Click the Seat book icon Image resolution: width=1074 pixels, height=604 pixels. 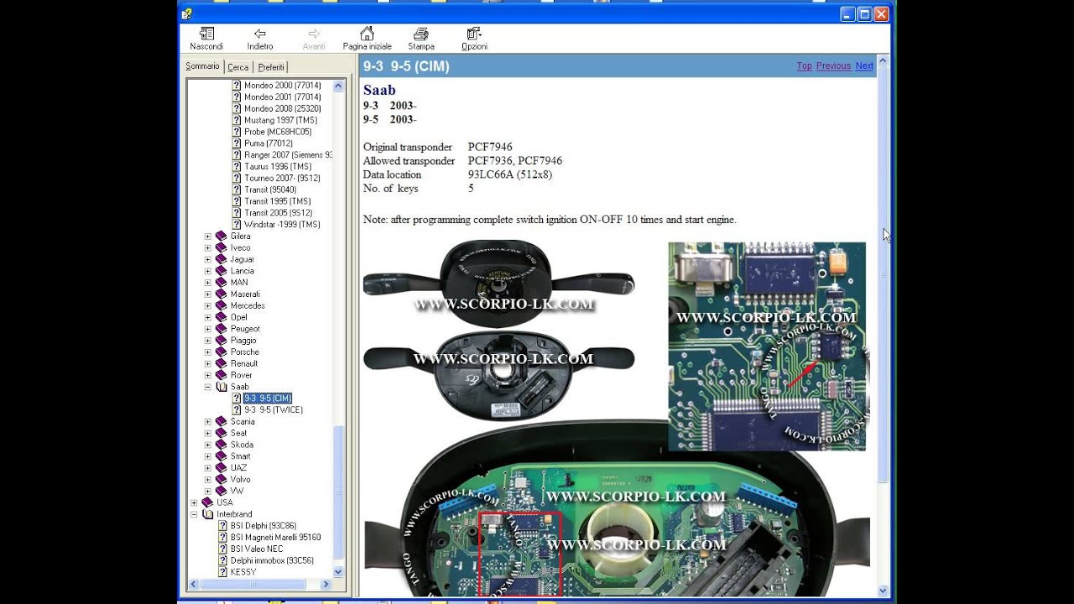tap(222, 434)
